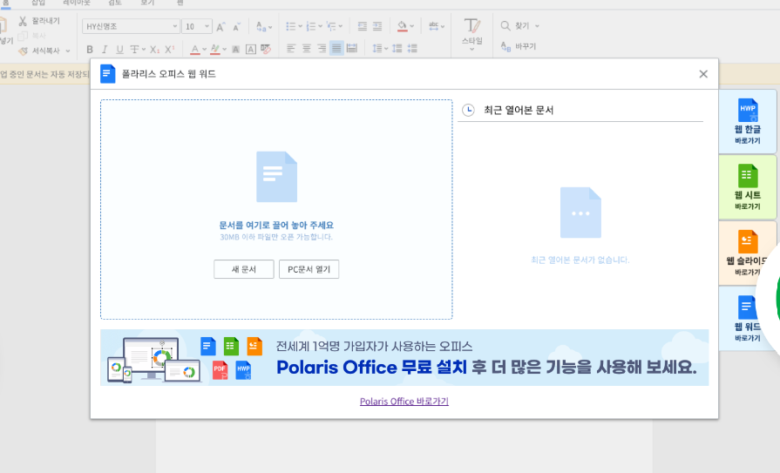Open the 웹 시트 spreadsheet shortcut
Viewport: 780px width, 473px height.
748,187
